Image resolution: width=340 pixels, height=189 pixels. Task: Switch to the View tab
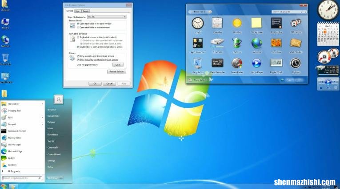[77, 11]
